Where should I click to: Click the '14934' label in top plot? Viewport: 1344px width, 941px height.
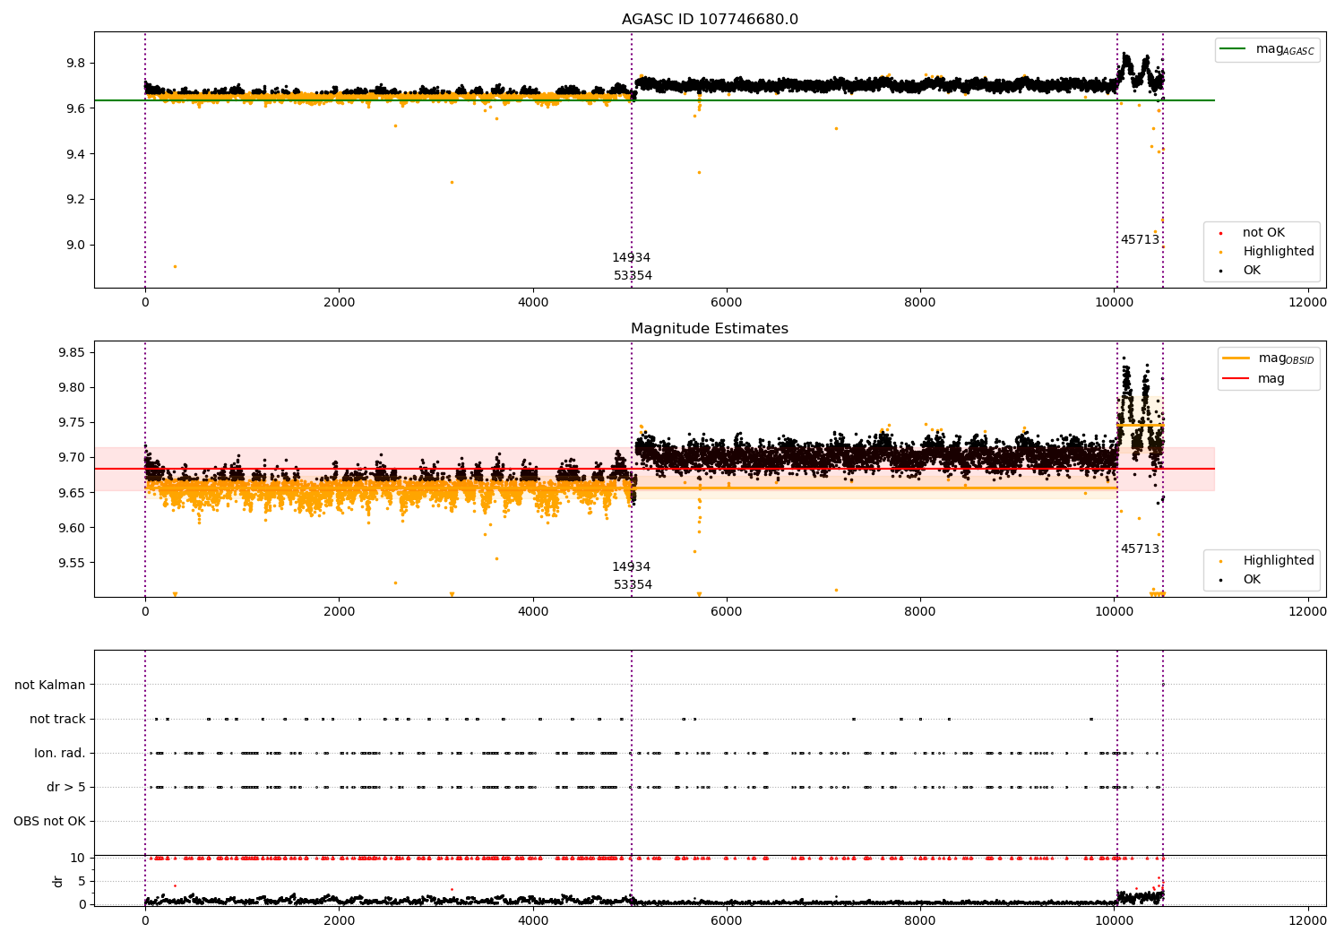click(x=631, y=258)
